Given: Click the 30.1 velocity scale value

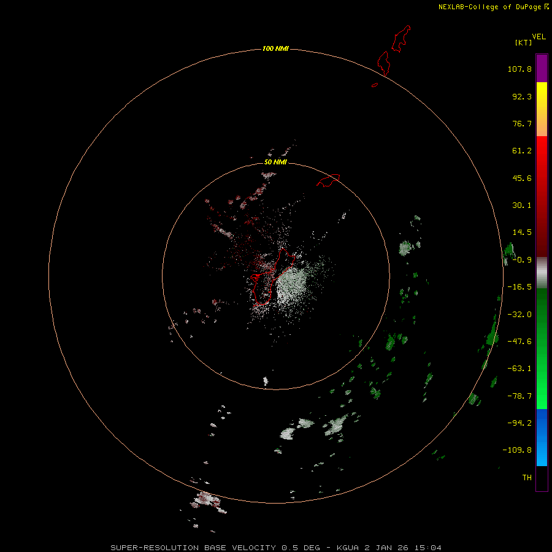Looking at the screenshot, I should [x=522, y=205].
